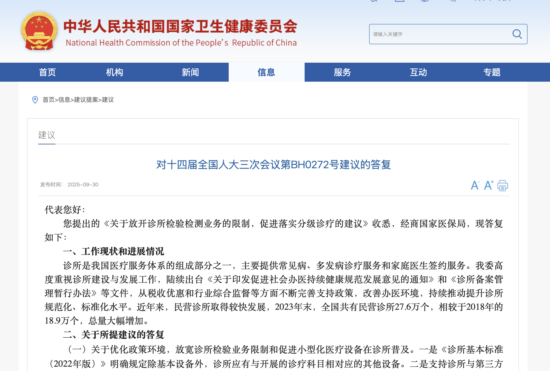Increase font size with the A+ icon
This screenshot has height=371, width=550.
point(488,185)
